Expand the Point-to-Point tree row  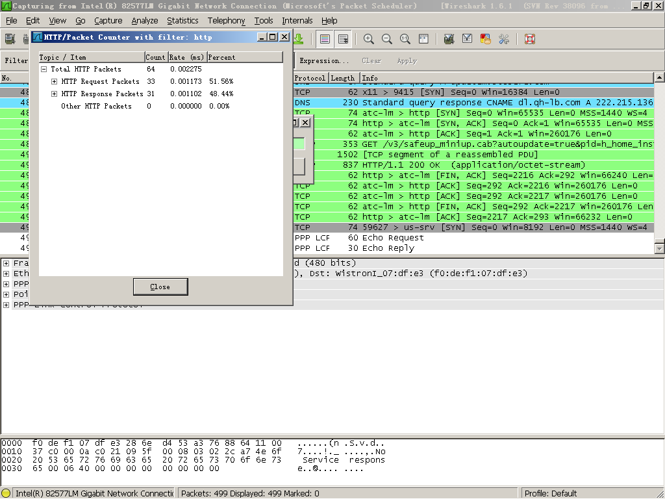click(x=6, y=294)
